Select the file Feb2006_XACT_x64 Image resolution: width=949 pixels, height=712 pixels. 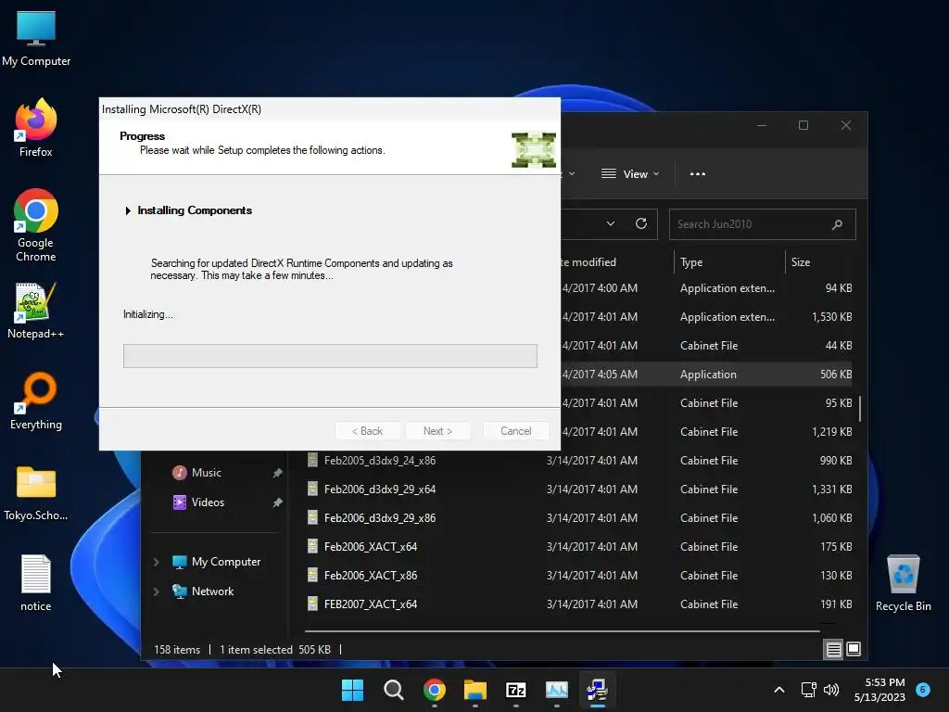click(x=371, y=547)
